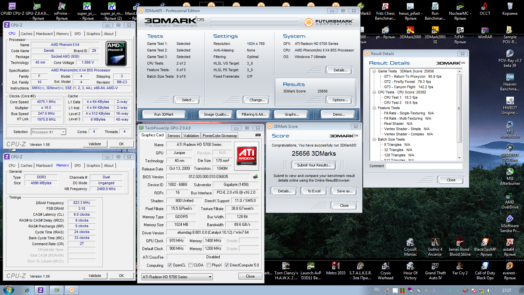The height and width of the screenshot is (295, 524).
Task: Open MSI Kombustor desktop icon
Action: tap(510, 129)
